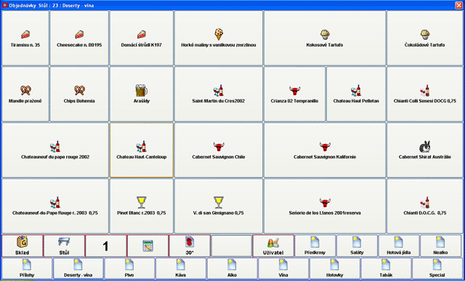Viewport: 465px width, 281px height.
Task: Open Nealko drinks category
Action: [x=441, y=246]
